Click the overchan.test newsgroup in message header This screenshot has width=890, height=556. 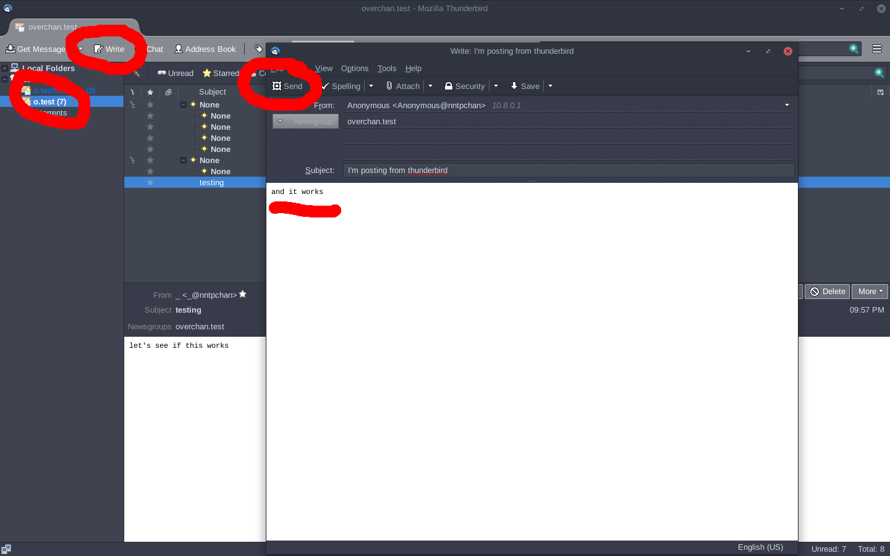200,326
